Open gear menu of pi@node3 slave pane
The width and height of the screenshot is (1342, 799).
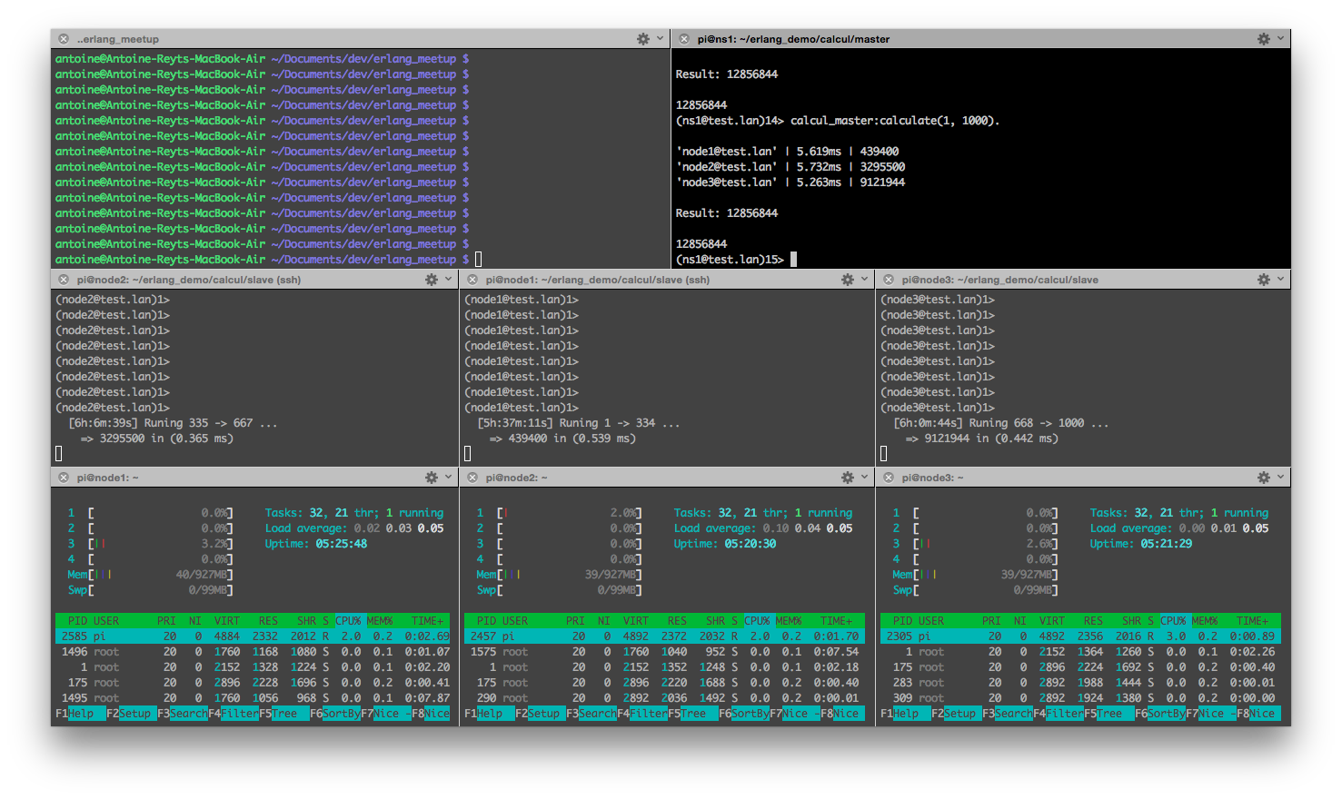pyautogui.click(x=1263, y=280)
